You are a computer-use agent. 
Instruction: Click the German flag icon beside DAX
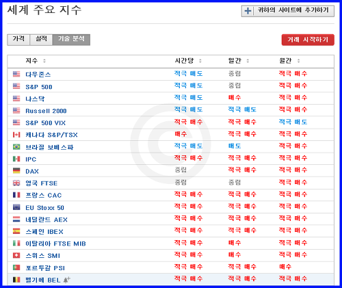(16, 171)
